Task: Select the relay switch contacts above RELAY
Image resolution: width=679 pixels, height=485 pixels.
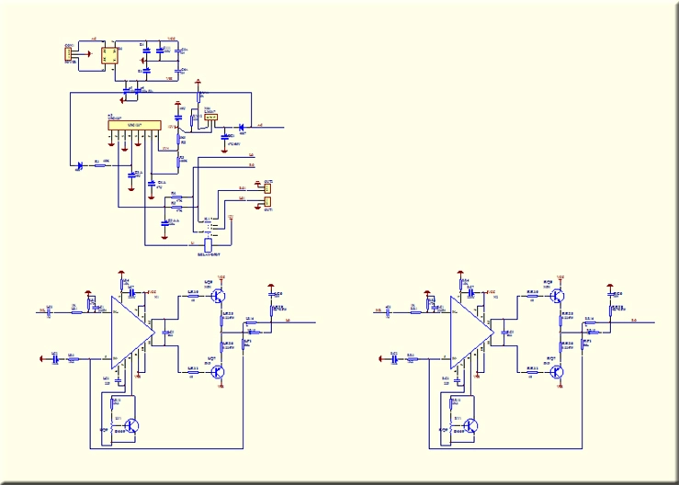Action: point(207,222)
